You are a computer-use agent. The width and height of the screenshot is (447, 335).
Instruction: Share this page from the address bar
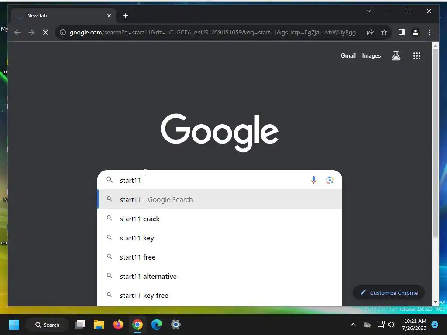(x=370, y=32)
